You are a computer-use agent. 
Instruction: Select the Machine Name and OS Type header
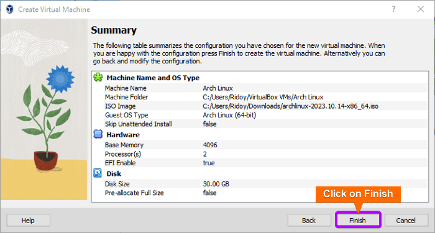pyautogui.click(x=153, y=78)
